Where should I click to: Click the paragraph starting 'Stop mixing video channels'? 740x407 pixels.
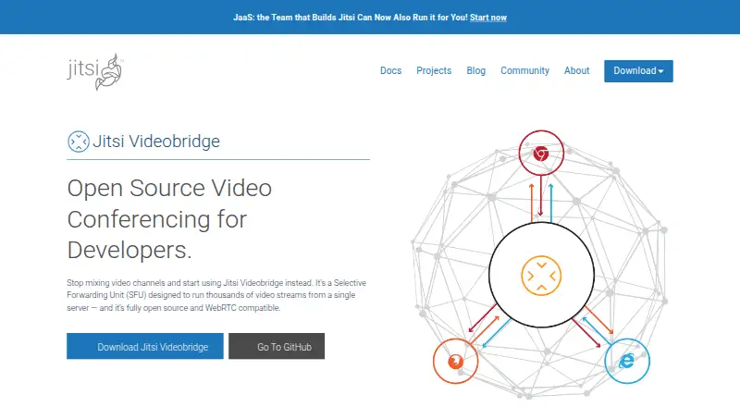coord(216,295)
